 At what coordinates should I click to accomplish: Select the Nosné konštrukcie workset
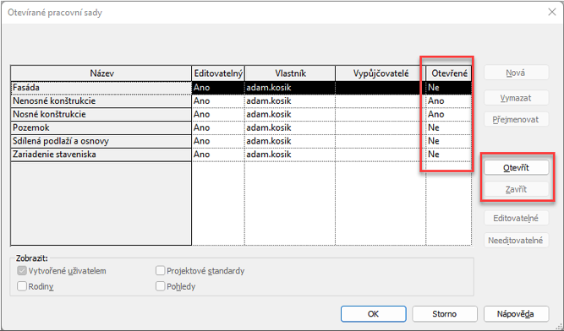[x=101, y=114]
